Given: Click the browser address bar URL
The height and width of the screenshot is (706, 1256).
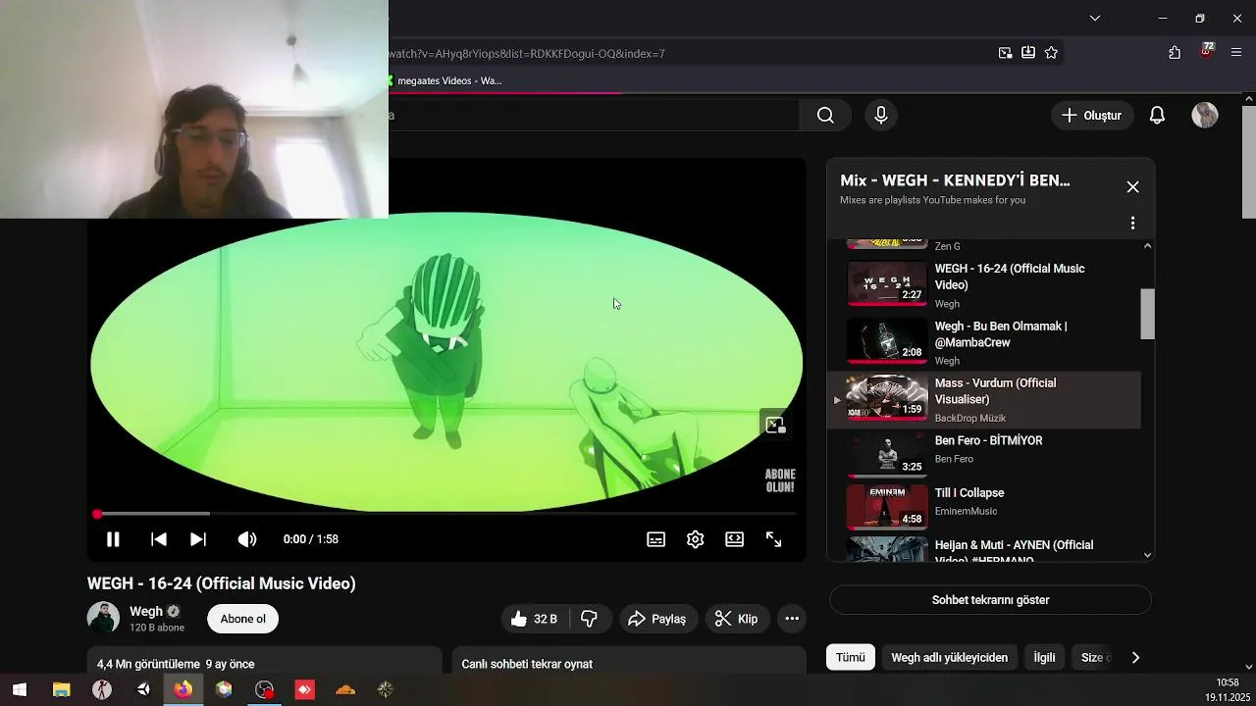Looking at the screenshot, I should coord(527,53).
